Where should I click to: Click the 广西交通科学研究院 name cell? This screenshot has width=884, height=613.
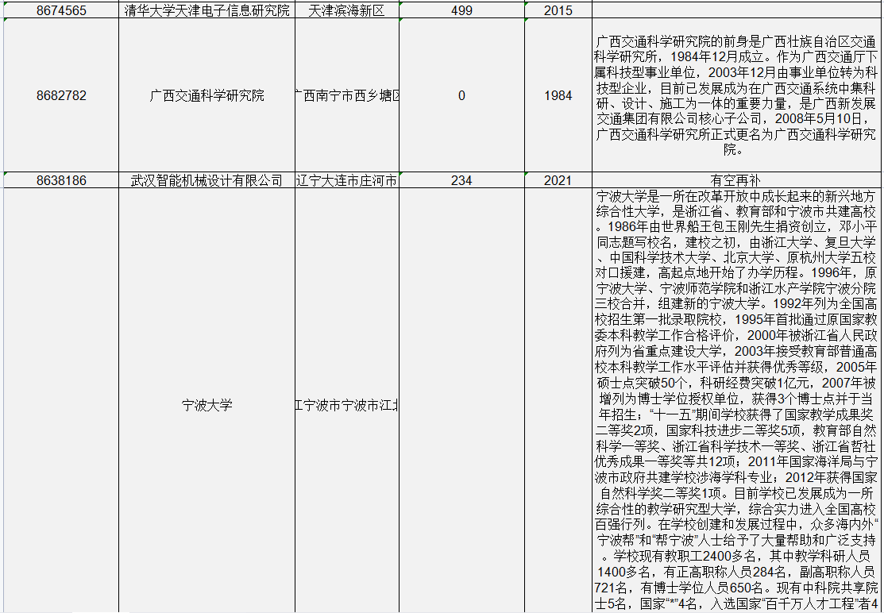pyautogui.click(x=207, y=95)
